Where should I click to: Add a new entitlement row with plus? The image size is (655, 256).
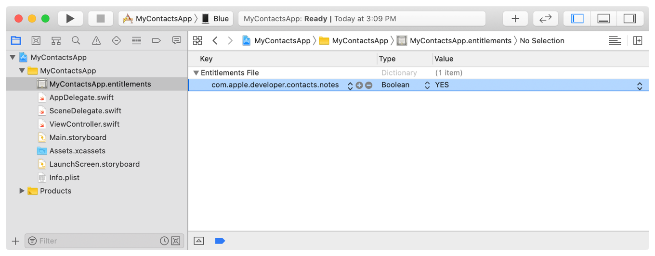pos(359,85)
